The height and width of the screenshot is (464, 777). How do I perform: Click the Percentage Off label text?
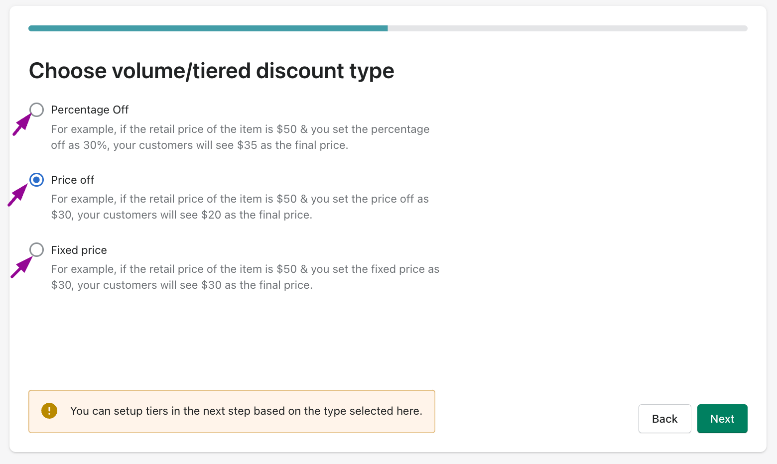90,110
